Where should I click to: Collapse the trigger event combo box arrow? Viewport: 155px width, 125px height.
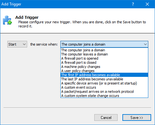click(145, 44)
